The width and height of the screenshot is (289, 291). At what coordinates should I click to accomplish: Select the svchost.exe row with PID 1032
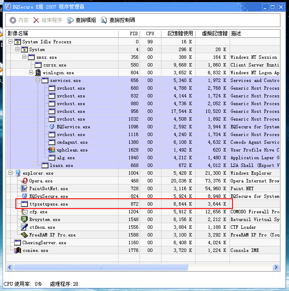coord(143,119)
